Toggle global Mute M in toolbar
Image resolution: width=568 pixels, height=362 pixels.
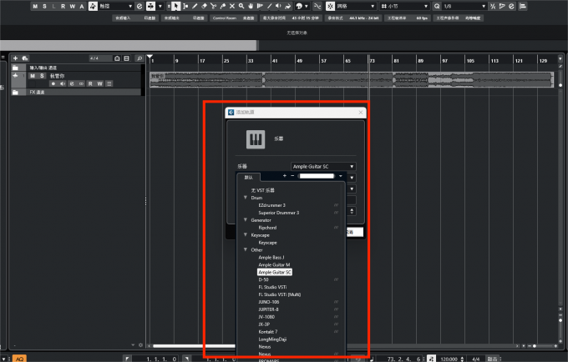click(x=35, y=6)
